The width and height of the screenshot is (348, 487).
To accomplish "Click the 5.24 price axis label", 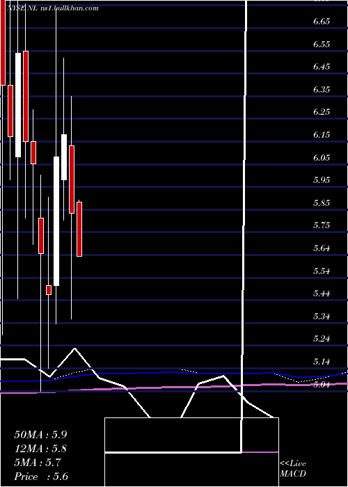I will point(322,339).
